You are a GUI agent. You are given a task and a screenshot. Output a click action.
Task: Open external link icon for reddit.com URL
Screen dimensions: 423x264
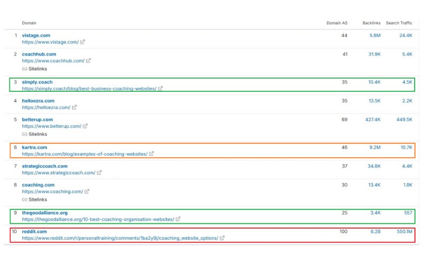tap(222, 238)
